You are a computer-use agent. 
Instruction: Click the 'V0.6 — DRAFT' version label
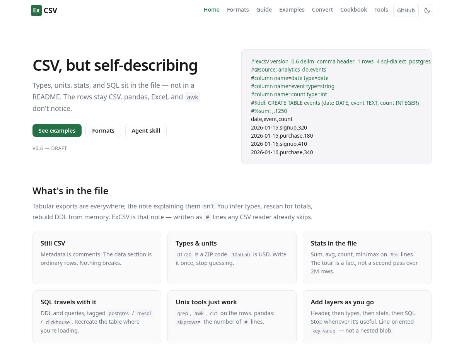(50, 148)
